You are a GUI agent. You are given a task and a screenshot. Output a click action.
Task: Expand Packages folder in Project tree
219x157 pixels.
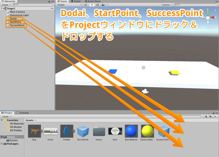click(x=2, y=144)
